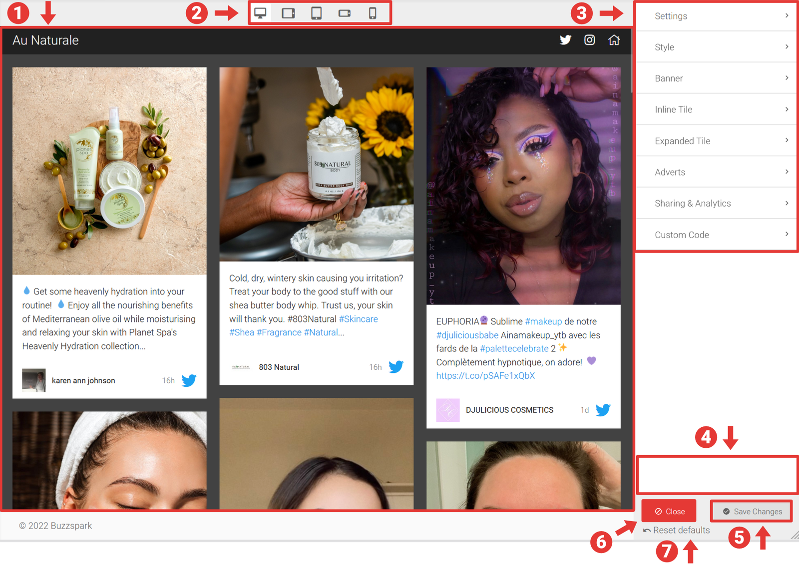The image size is (799, 576).
Task: Click the home icon in header
Action: coord(614,40)
